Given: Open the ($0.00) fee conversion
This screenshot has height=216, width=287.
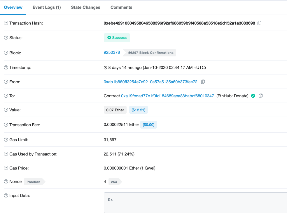Looking at the screenshot, I should tap(148, 125).
